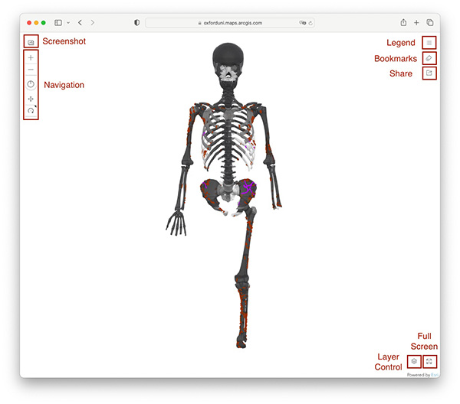Open the Bookmarks panel
Image resolution: width=460 pixels, height=404 pixels.
(429, 58)
